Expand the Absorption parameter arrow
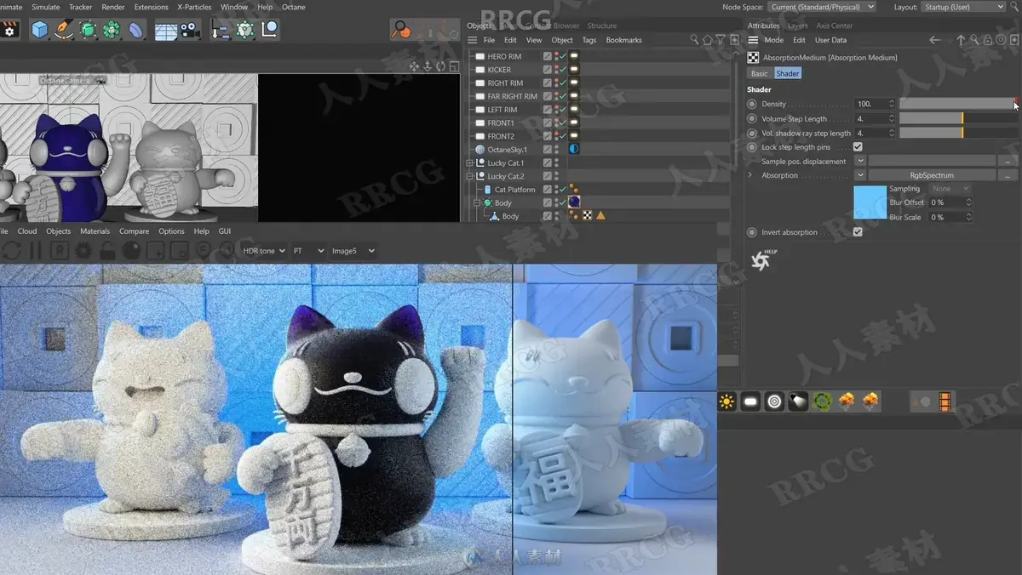Image resolution: width=1022 pixels, height=575 pixels. pos(750,175)
